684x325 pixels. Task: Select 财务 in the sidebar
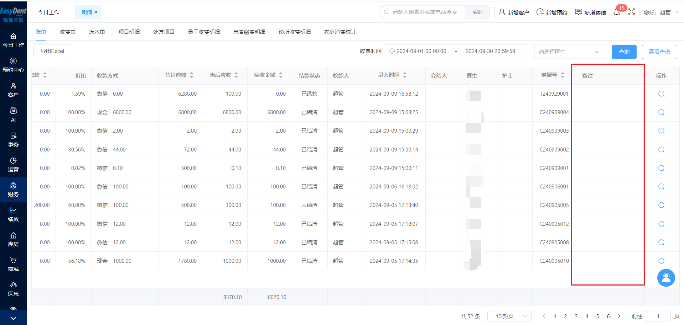click(x=13, y=190)
